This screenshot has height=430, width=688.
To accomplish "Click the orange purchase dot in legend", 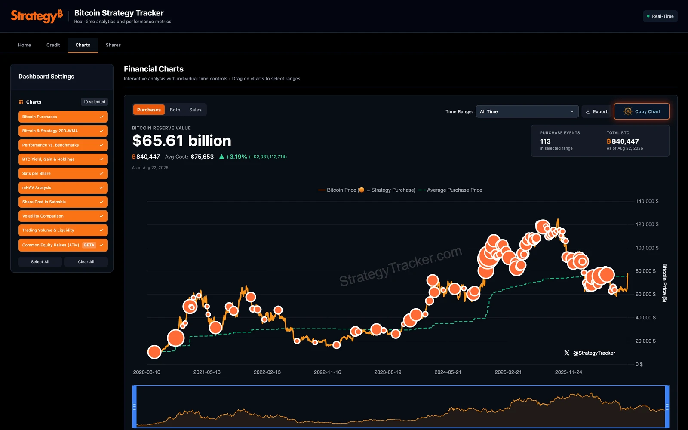I will coord(361,190).
